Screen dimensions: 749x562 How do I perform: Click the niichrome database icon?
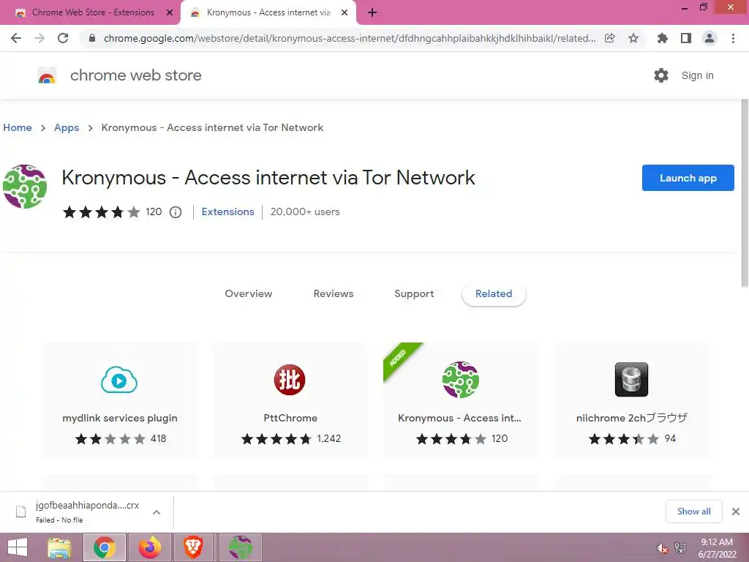[x=631, y=380]
